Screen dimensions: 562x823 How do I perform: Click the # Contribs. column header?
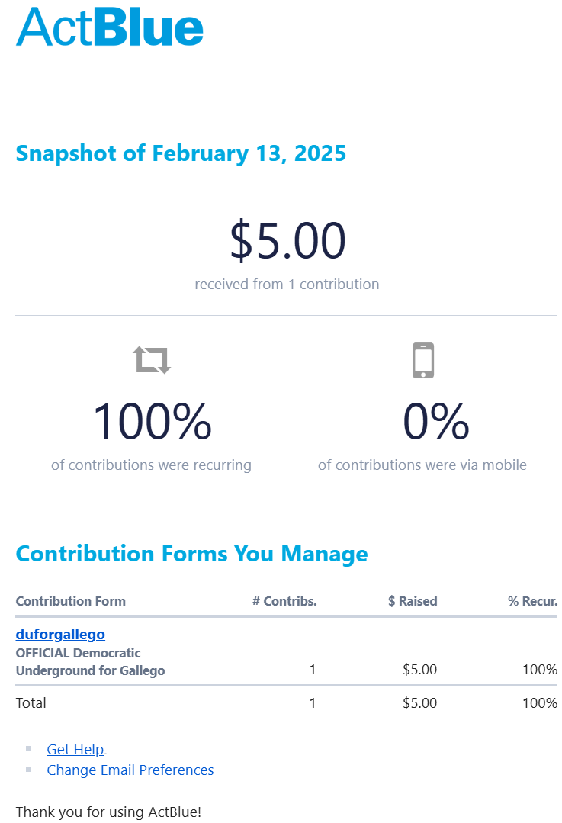pos(284,601)
